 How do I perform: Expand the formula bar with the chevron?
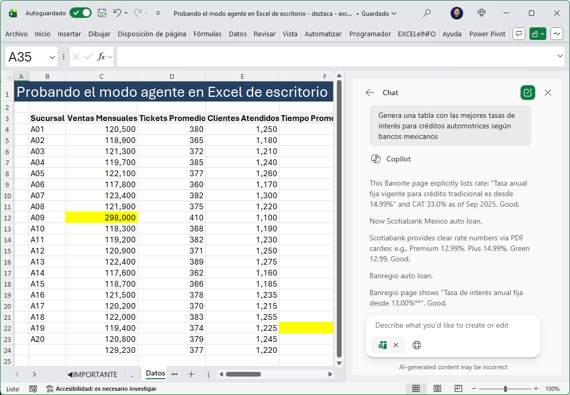click(560, 56)
